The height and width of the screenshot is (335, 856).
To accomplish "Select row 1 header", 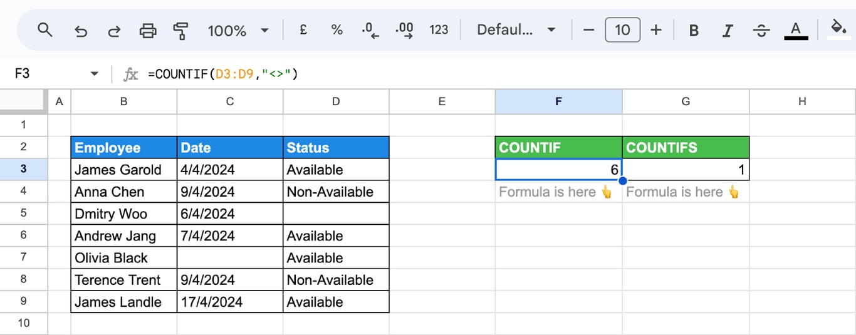I will click(24, 125).
